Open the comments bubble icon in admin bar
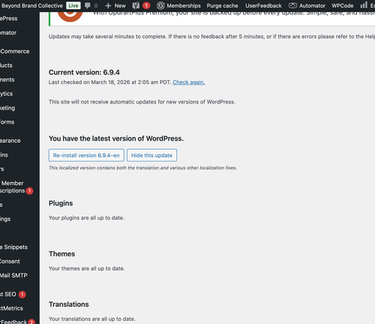The image size is (375, 324). pyautogui.click(x=88, y=5)
